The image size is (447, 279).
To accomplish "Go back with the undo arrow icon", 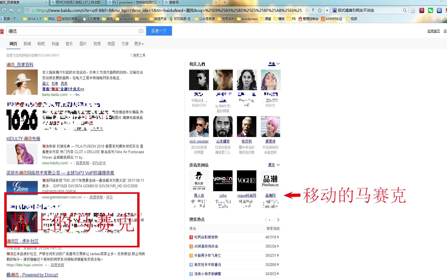I will click(11, 11).
